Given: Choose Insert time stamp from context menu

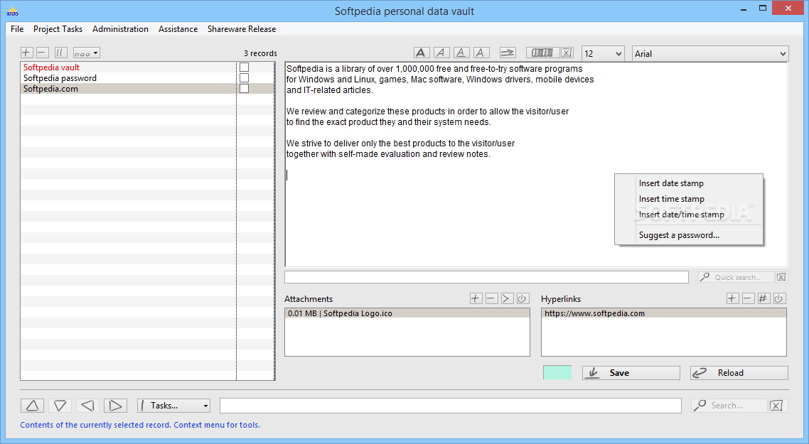Looking at the screenshot, I should (689, 198).
